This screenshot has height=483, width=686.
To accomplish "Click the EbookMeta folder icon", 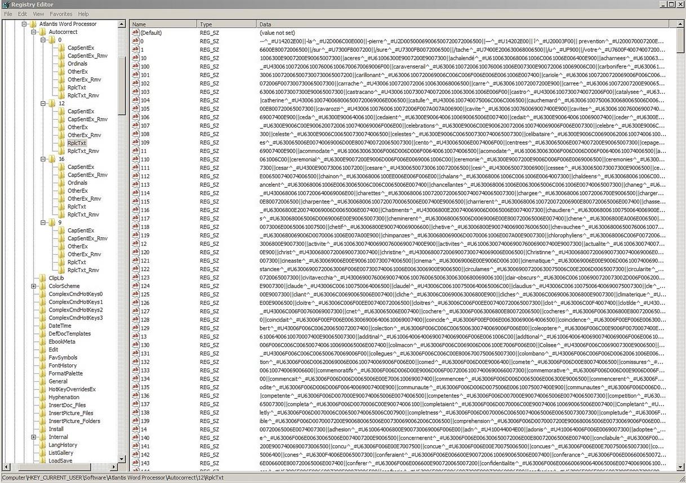I will [x=43, y=341].
